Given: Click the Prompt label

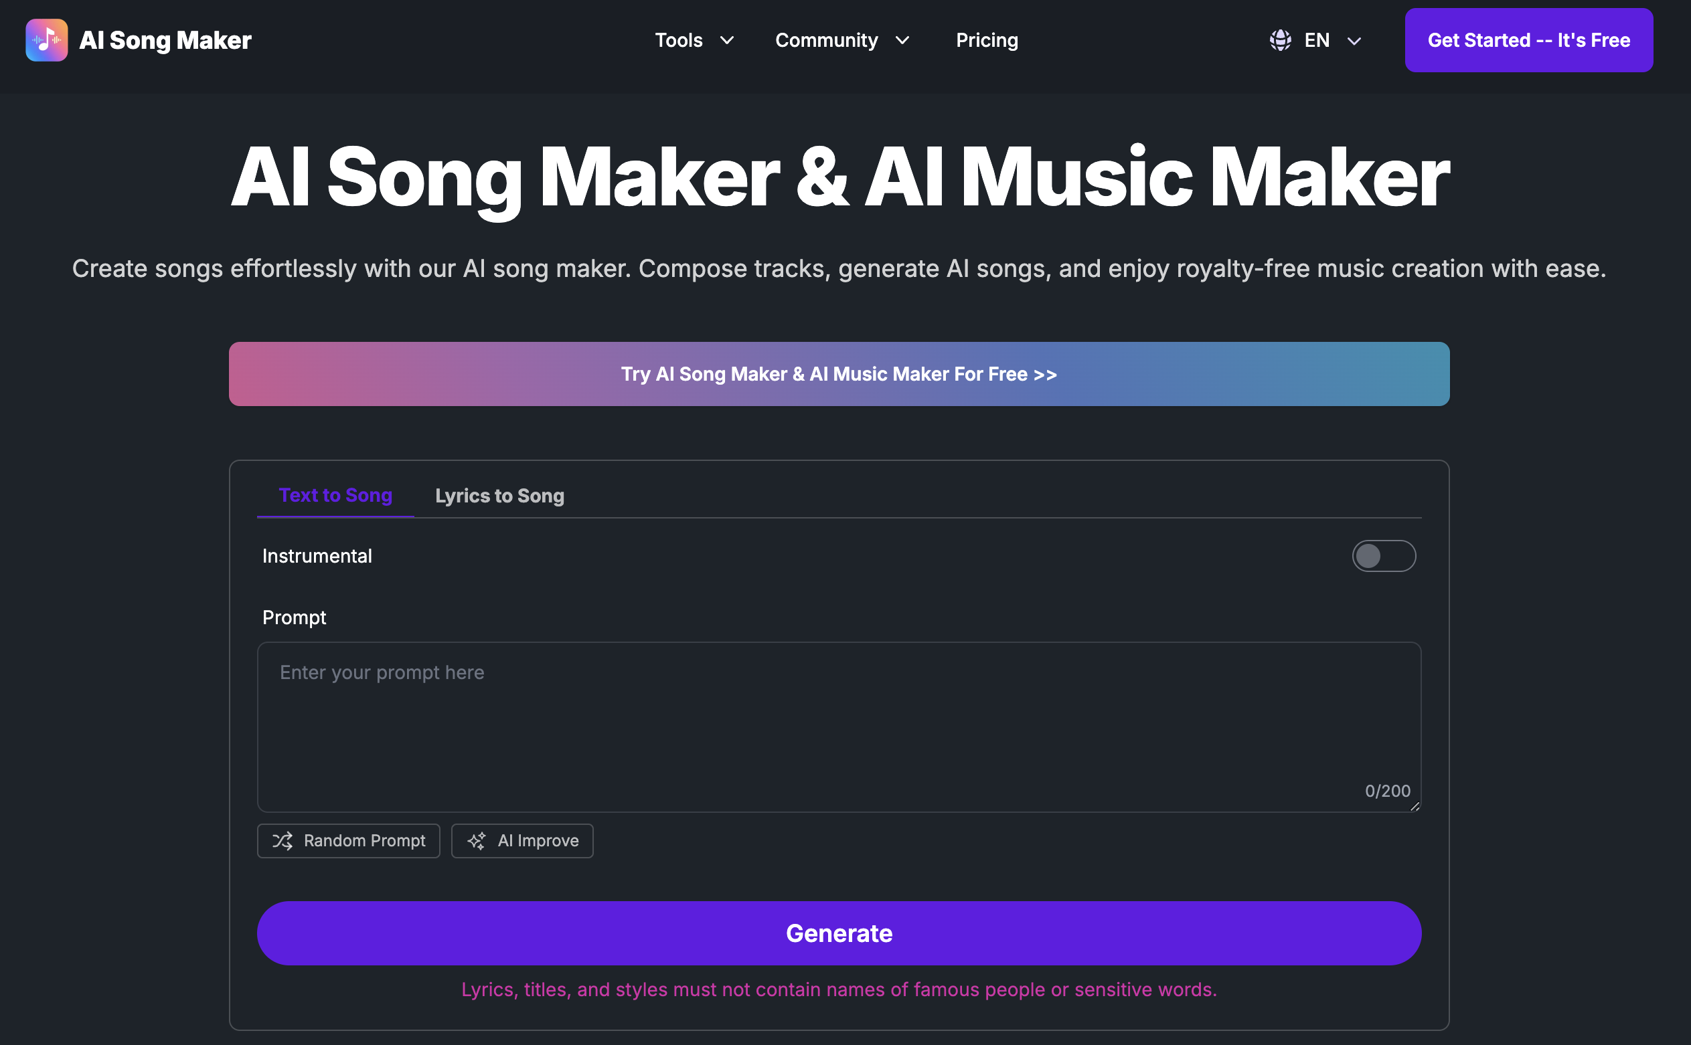Looking at the screenshot, I should [x=294, y=617].
